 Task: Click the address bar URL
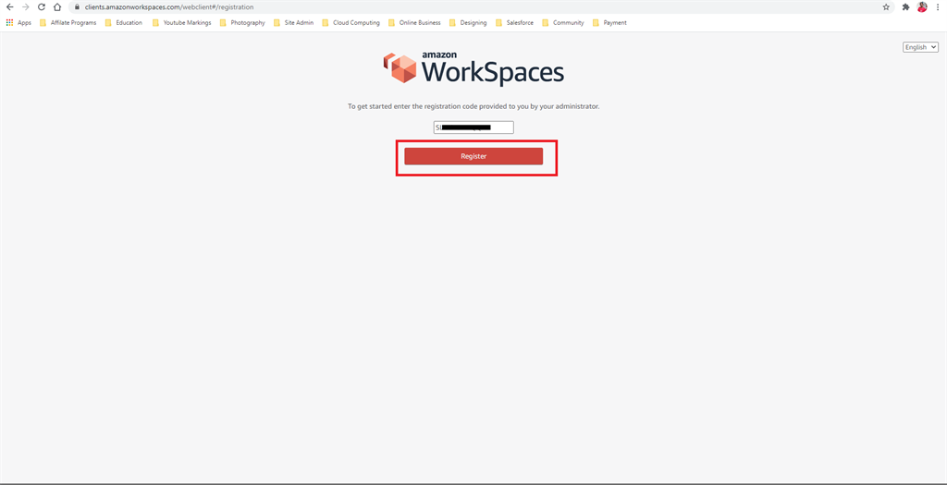(x=169, y=7)
